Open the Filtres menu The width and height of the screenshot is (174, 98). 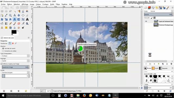(x=58, y=4)
